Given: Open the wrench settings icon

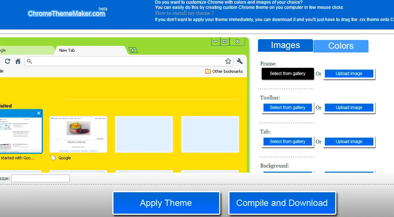Looking at the screenshot, I should click(x=240, y=61).
